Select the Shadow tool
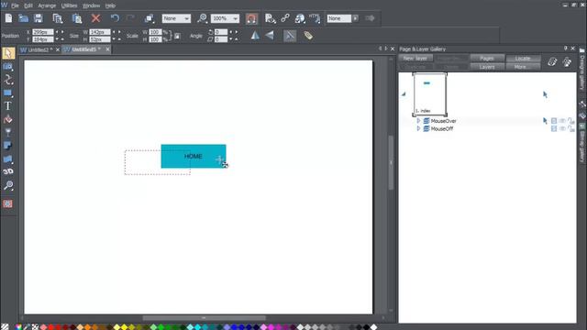This screenshot has width=587, height=330. [x=8, y=146]
